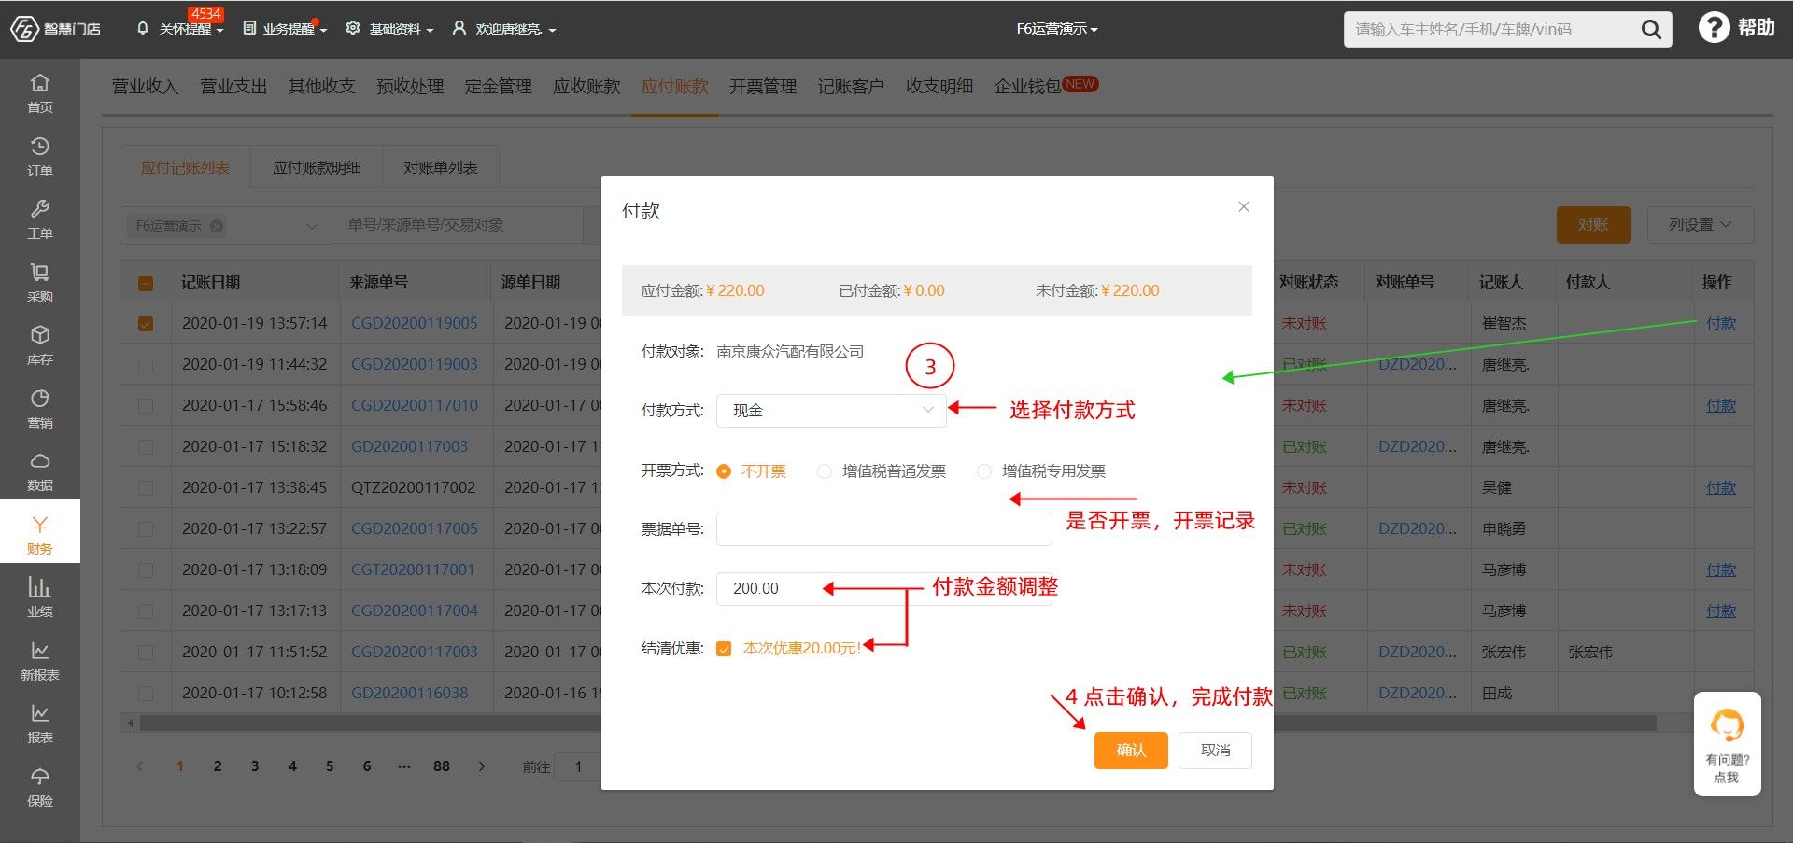Select 不开票 radio option

[x=724, y=471]
